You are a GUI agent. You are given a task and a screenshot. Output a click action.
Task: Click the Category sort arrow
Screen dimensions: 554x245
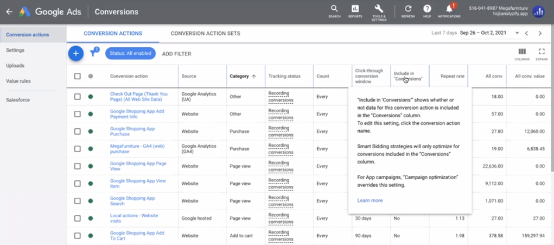click(254, 77)
